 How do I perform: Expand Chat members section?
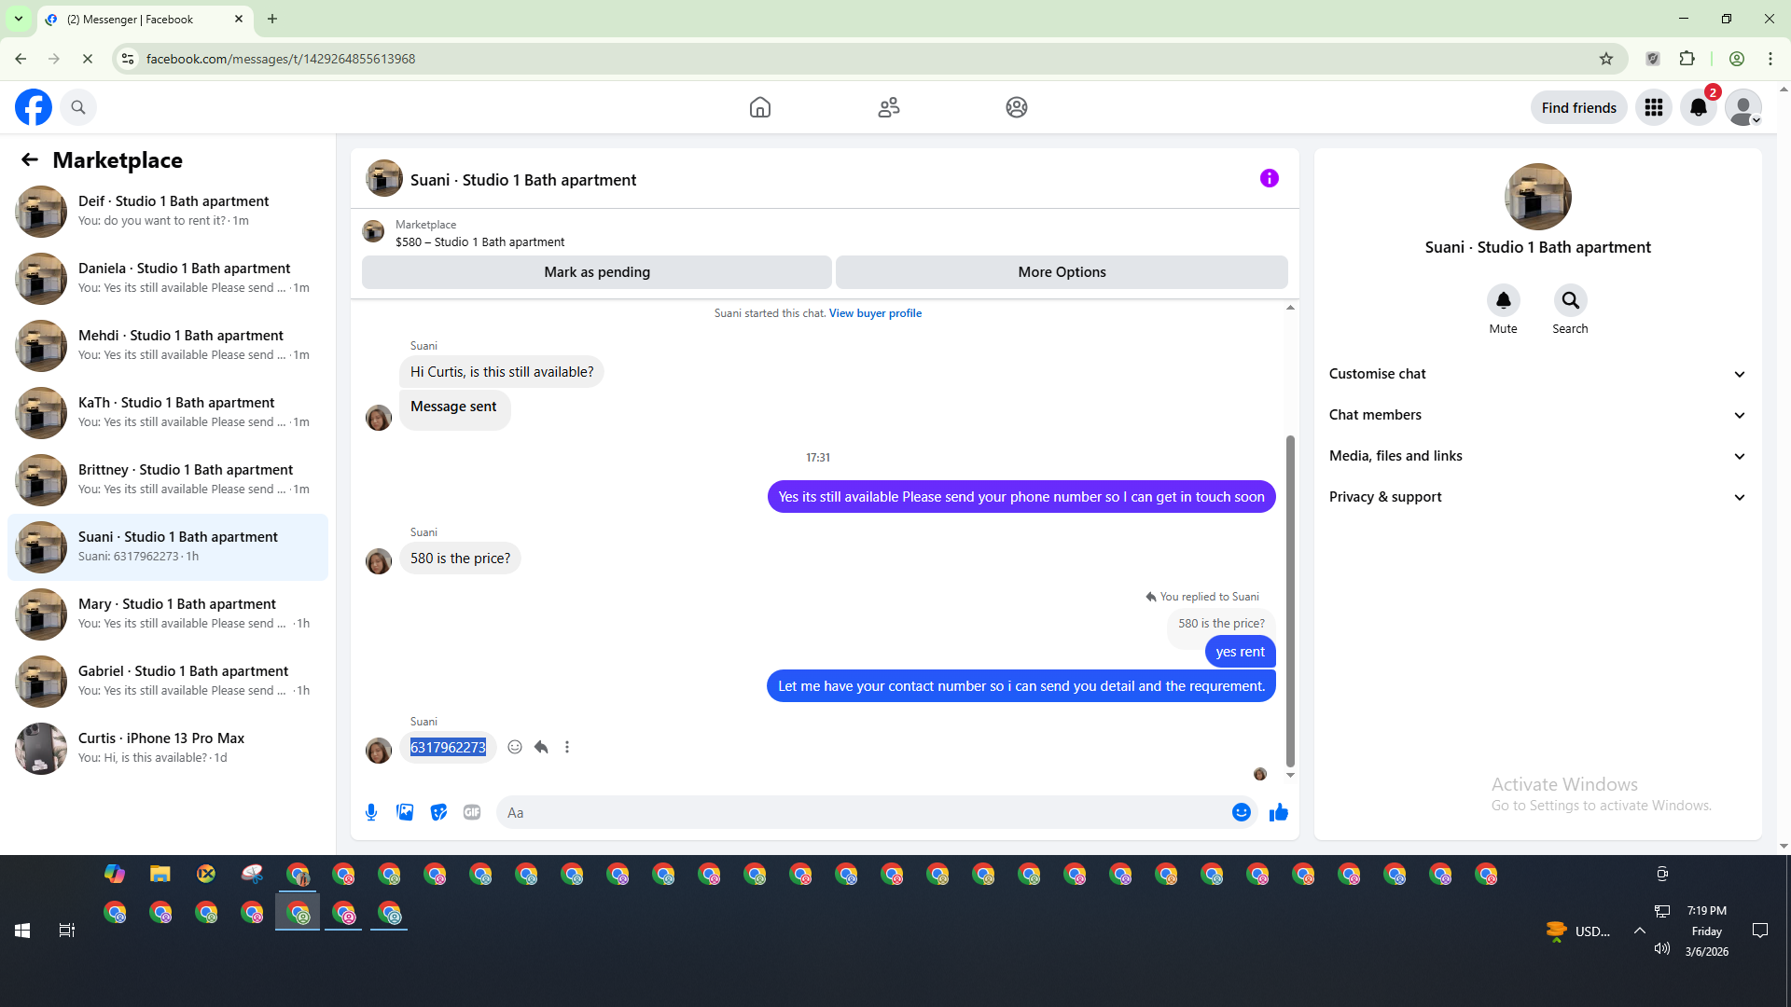coord(1537,415)
